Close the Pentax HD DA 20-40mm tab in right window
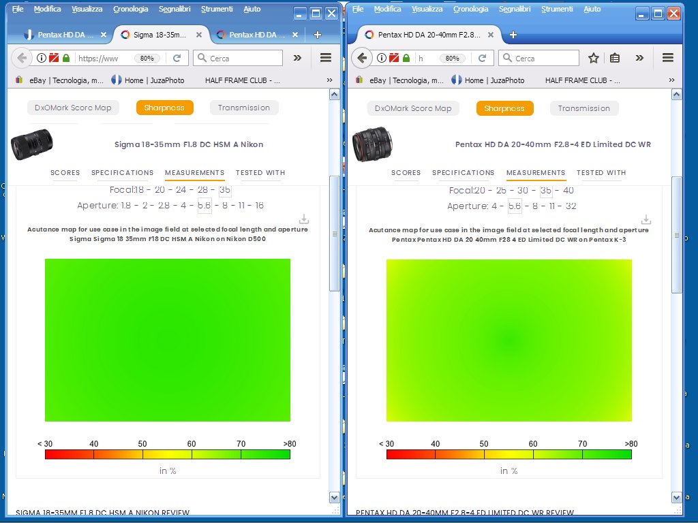The height and width of the screenshot is (523, 698). tap(491, 35)
